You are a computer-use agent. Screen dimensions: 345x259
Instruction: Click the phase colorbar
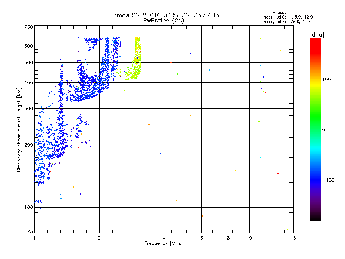point(316,129)
